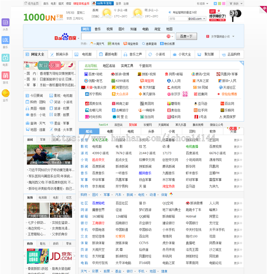Open the LOL sidebar icon
This screenshot has height=274, width=267.
click(x=5, y=40)
